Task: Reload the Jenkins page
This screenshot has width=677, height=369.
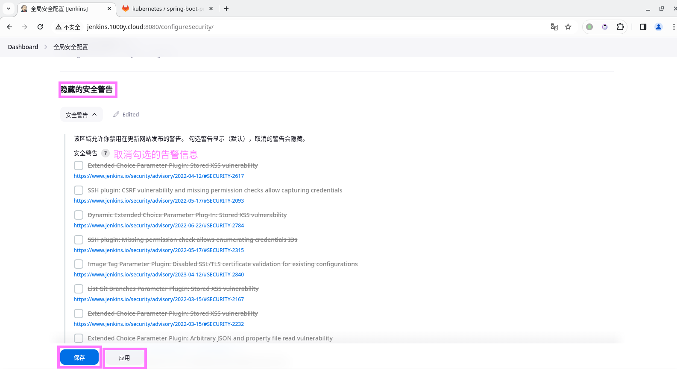Action: 40,27
